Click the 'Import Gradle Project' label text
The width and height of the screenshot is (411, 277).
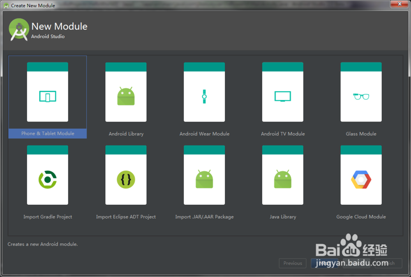click(48, 217)
